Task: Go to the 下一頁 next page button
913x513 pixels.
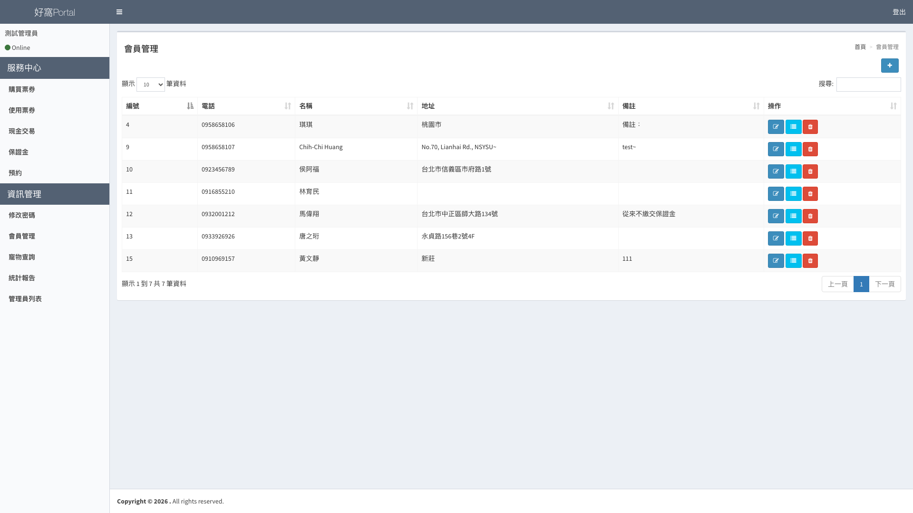Action: (884, 284)
